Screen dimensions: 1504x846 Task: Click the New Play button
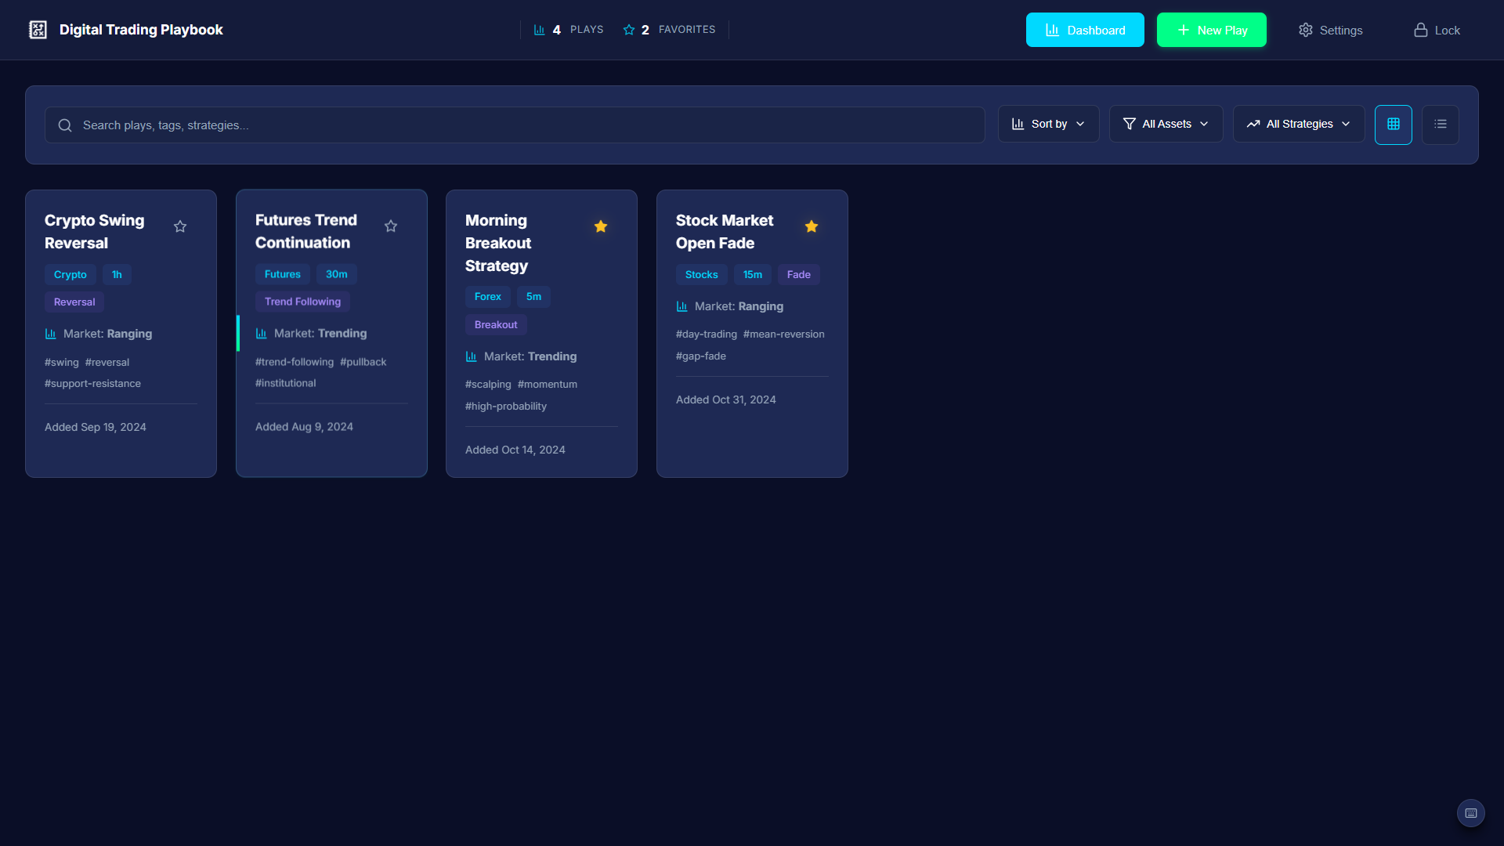[x=1211, y=30]
